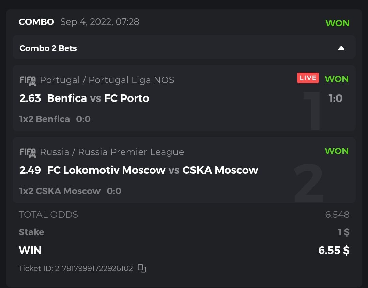This screenshot has height=288, width=368.
Task: Click the 6.55 $ win amount
Action: tap(334, 250)
